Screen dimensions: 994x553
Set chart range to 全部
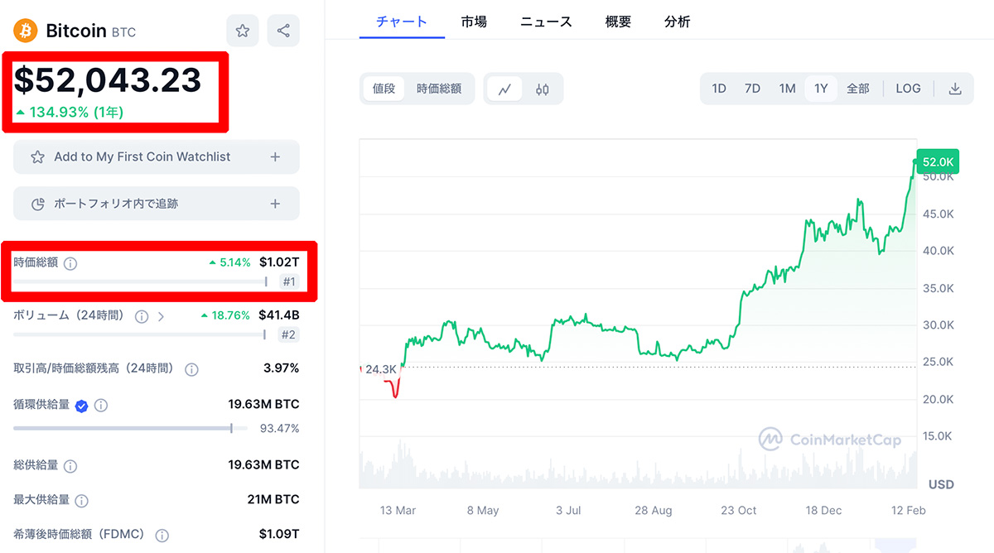[x=857, y=89]
